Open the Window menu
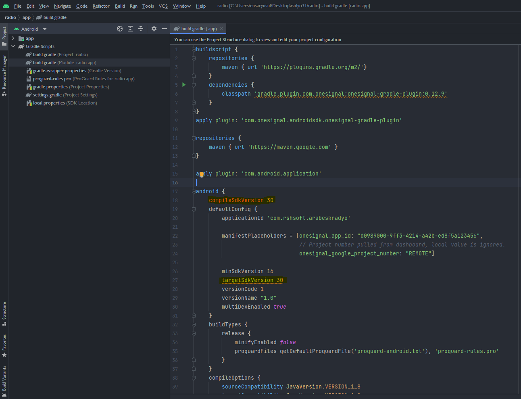Image resolution: width=521 pixels, height=399 pixels. [x=182, y=6]
